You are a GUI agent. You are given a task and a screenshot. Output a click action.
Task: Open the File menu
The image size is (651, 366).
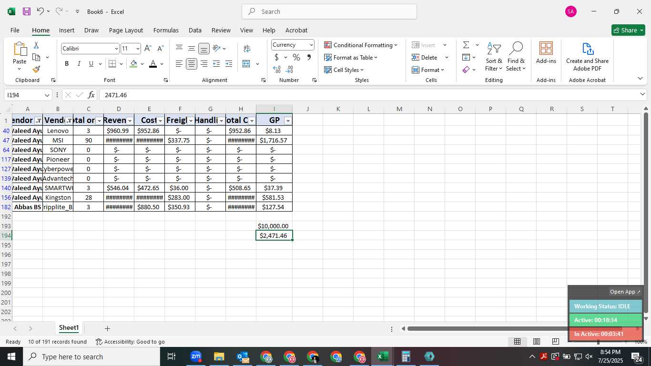15,30
